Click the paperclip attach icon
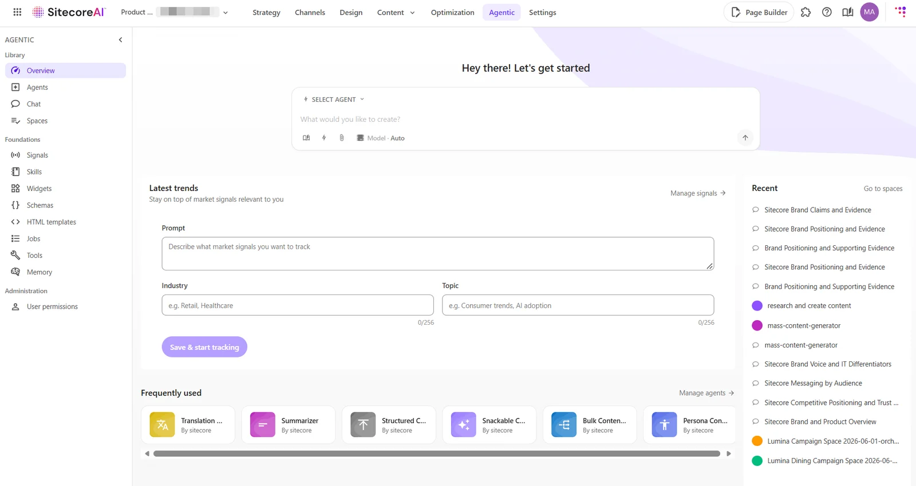 [x=342, y=138]
